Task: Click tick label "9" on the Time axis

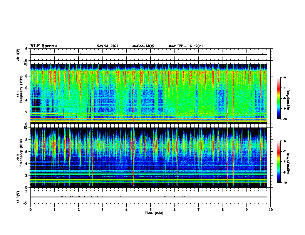Action: [x=246, y=210]
